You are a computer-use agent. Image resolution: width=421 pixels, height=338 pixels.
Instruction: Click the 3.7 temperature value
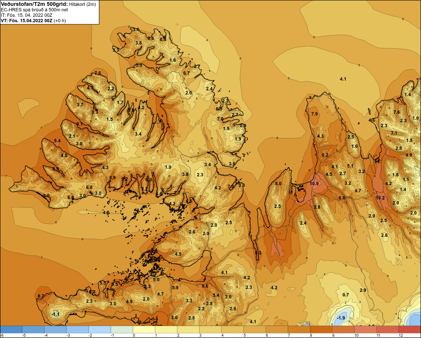click(x=80, y=105)
